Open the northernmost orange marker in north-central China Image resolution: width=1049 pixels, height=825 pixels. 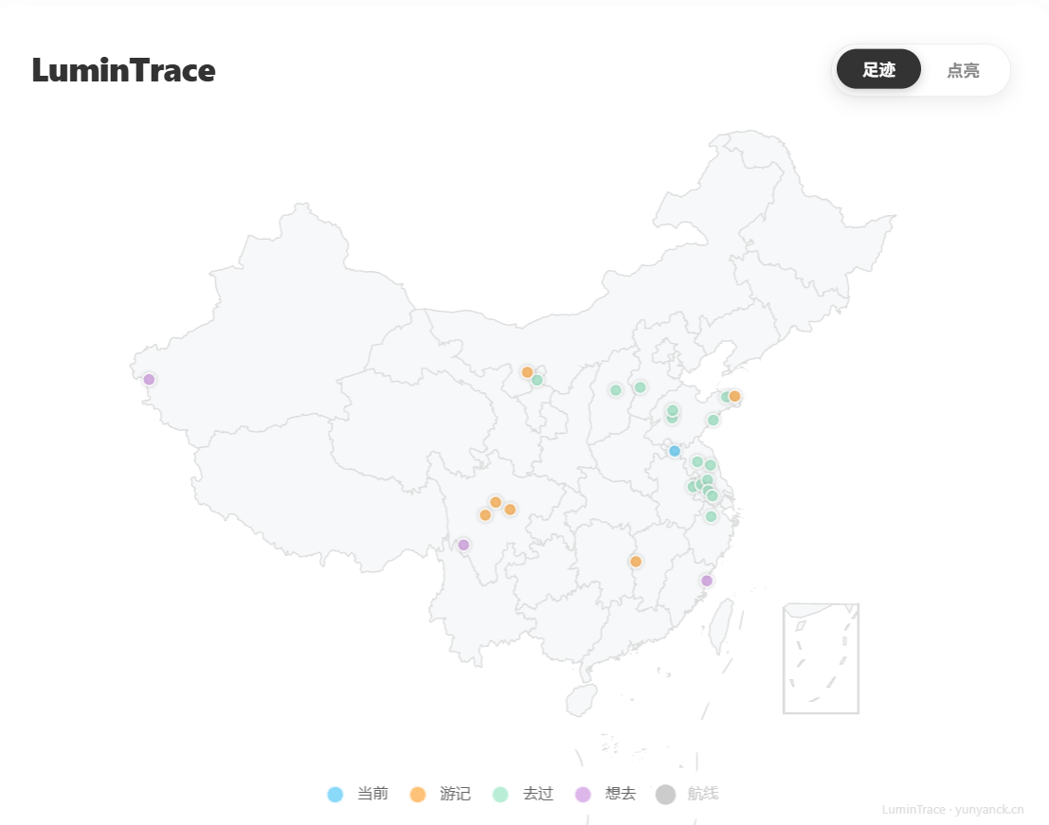tap(527, 372)
